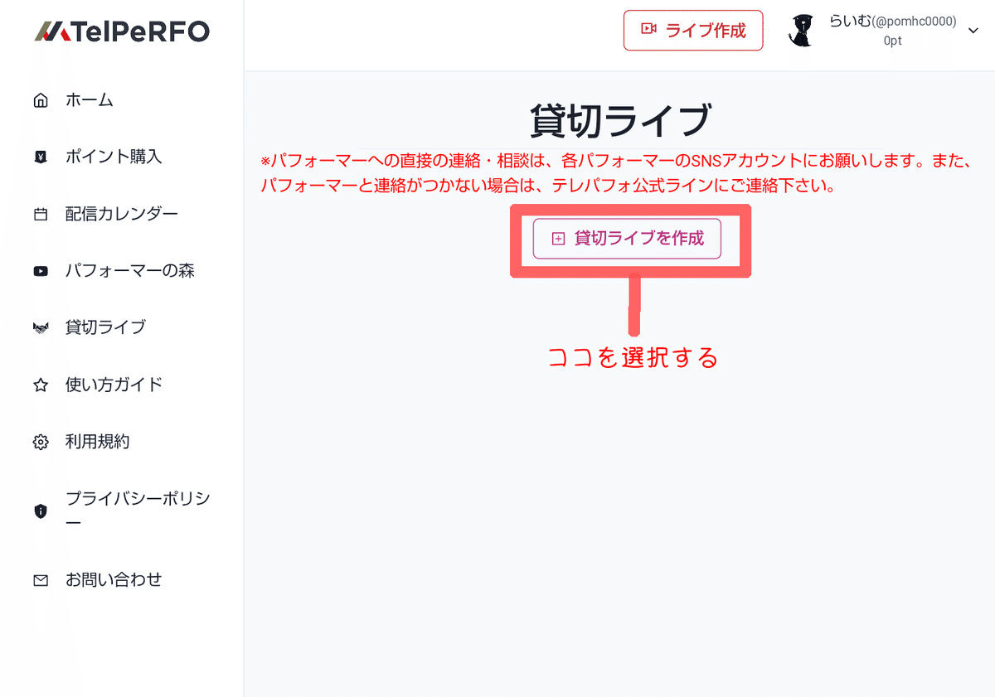The image size is (995, 697).
Task: Expand the account dropdown for らいむ
Action: click(972, 31)
